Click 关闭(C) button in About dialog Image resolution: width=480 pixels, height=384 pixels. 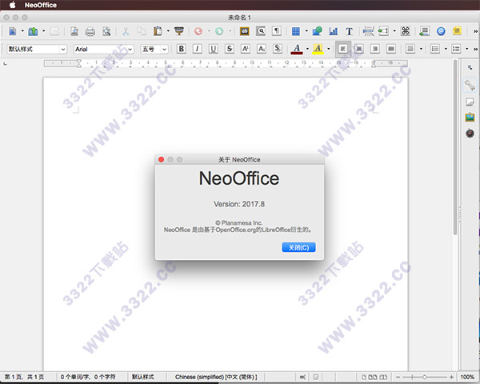tap(298, 247)
